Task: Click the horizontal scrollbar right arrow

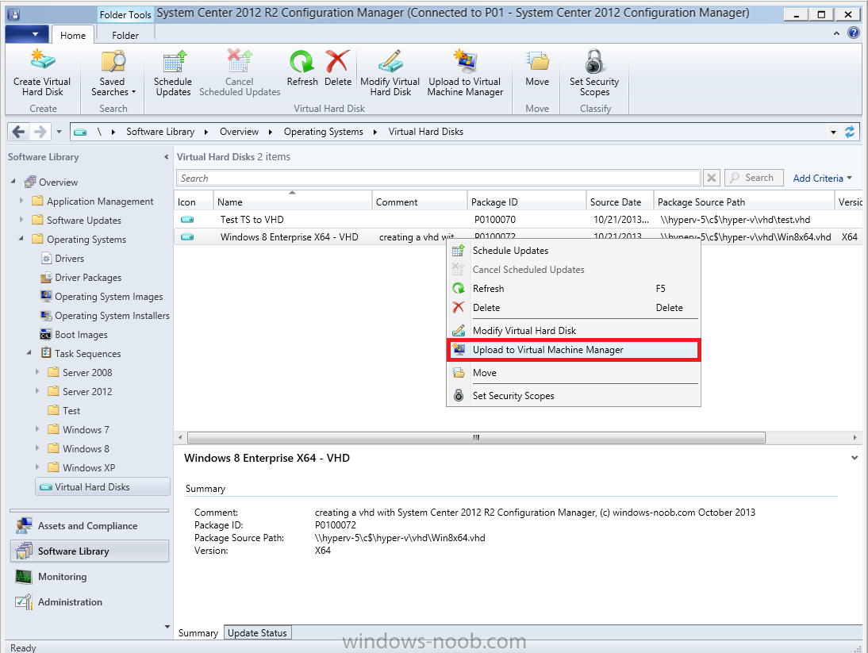Action: [855, 437]
